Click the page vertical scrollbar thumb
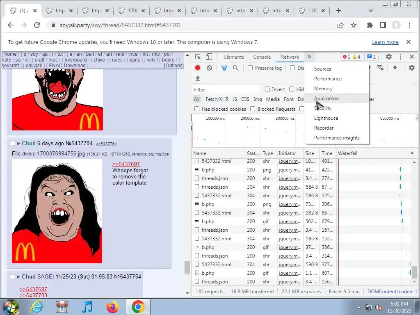This screenshot has height=315, width=420. coord(187,267)
